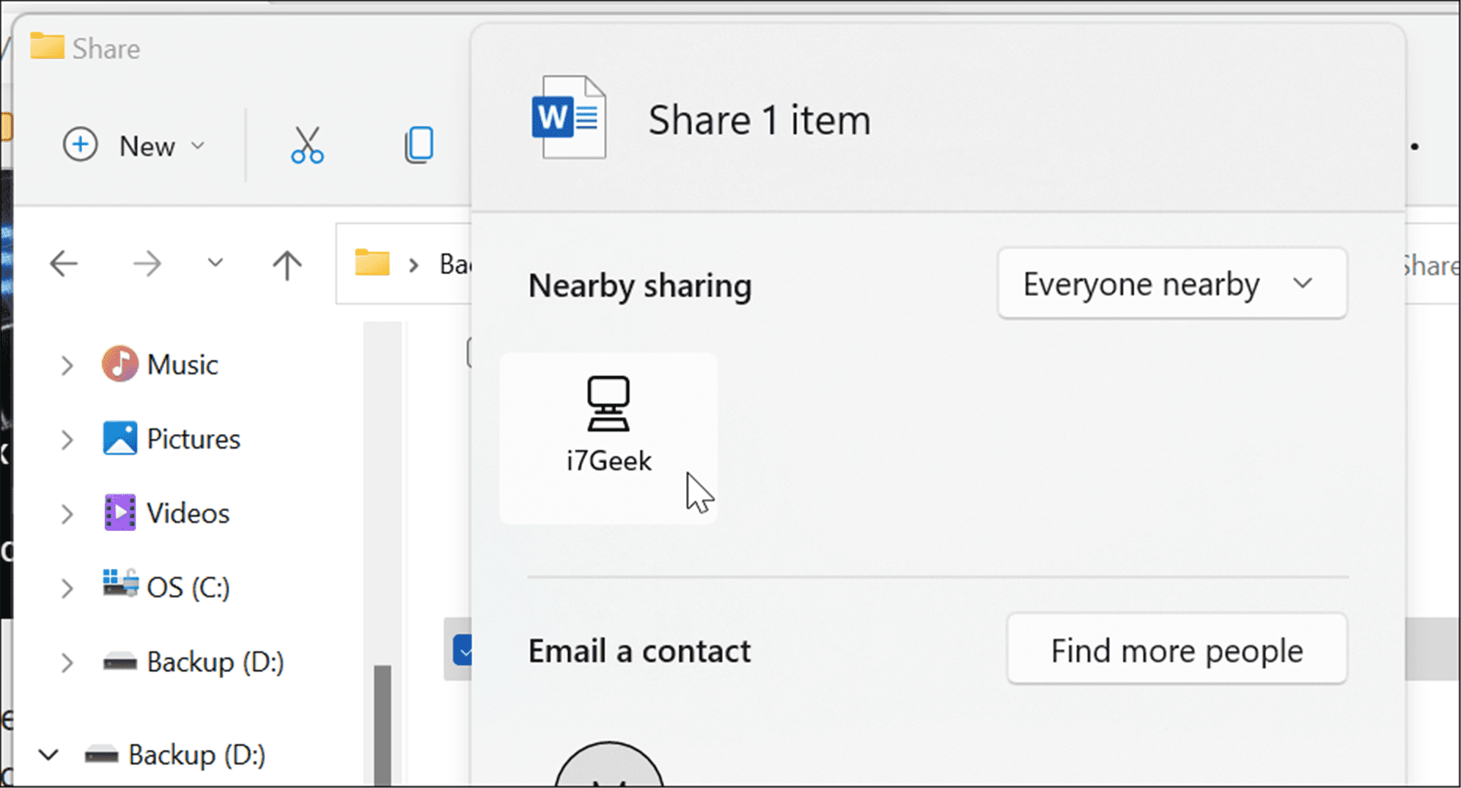Expand the OS (C:) drive node
This screenshot has width=1461, height=788.
(x=67, y=588)
